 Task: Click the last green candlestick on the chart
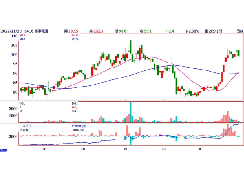click(x=239, y=53)
